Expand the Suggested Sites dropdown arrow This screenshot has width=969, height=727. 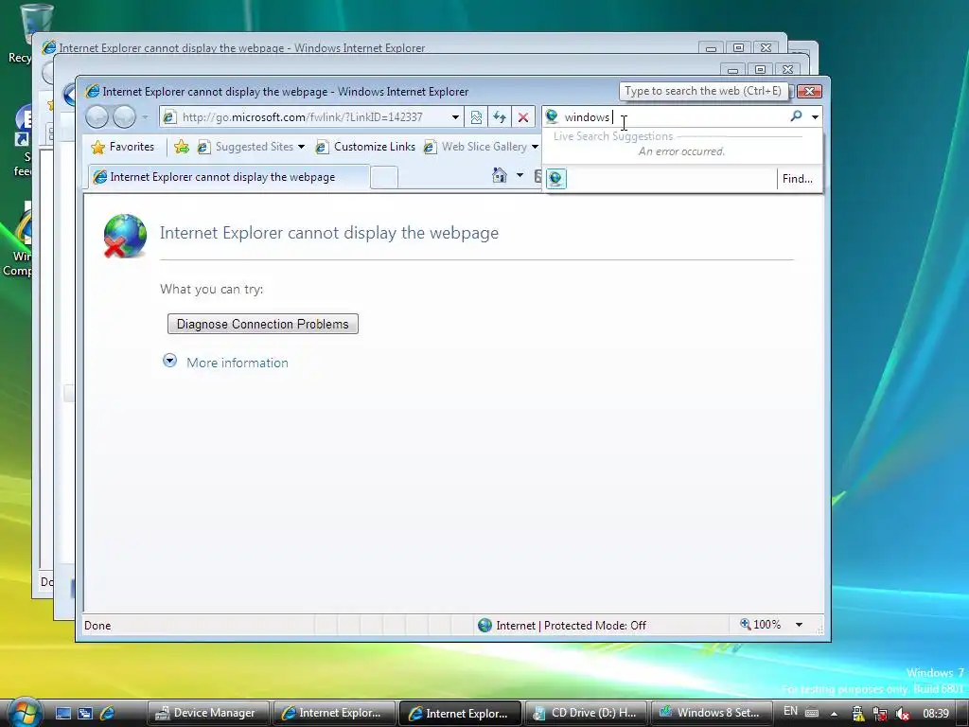pyautogui.click(x=301, y=147)
